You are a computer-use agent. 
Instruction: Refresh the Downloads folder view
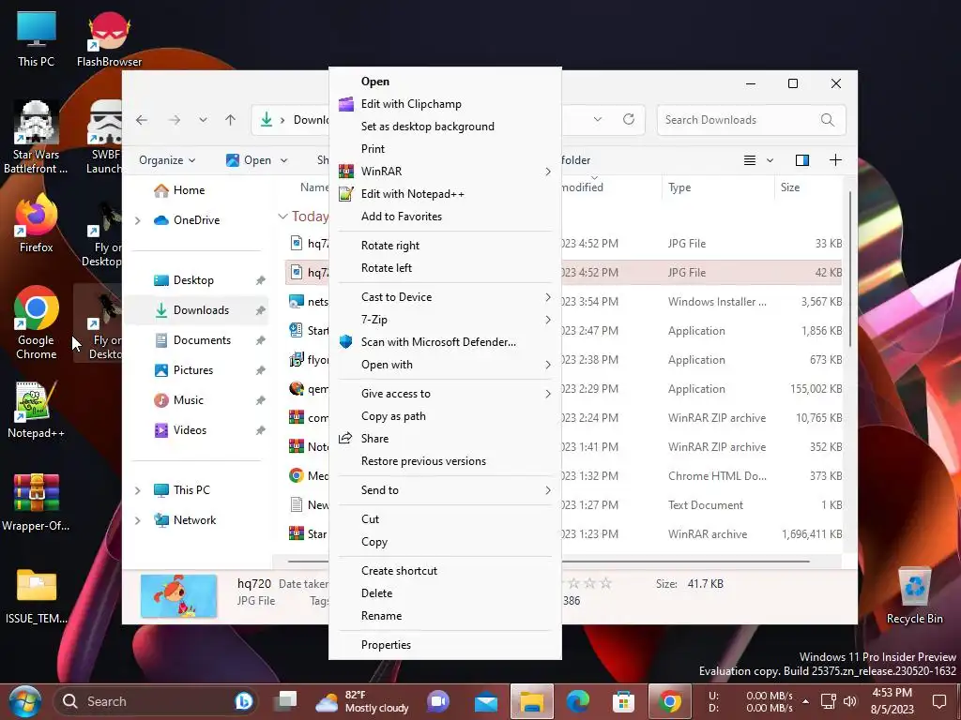[x=629, y=119]
